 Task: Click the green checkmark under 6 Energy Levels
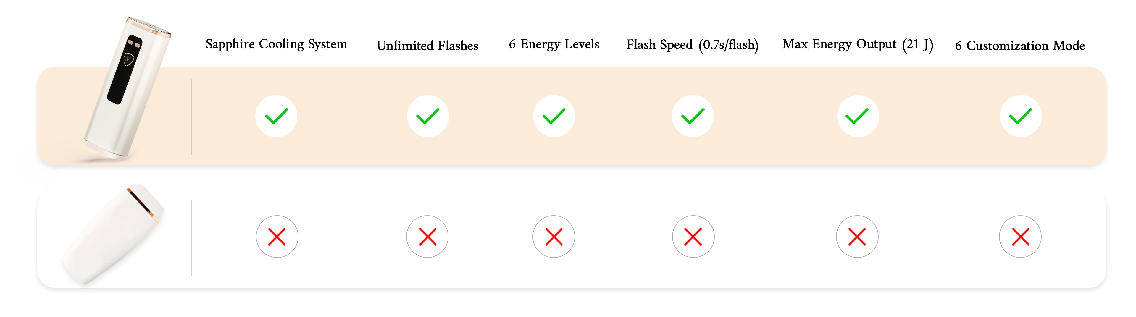554,116
